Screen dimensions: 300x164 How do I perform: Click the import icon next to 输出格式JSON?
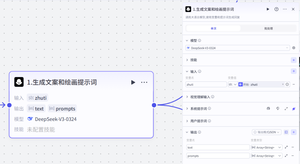(286, 132)
